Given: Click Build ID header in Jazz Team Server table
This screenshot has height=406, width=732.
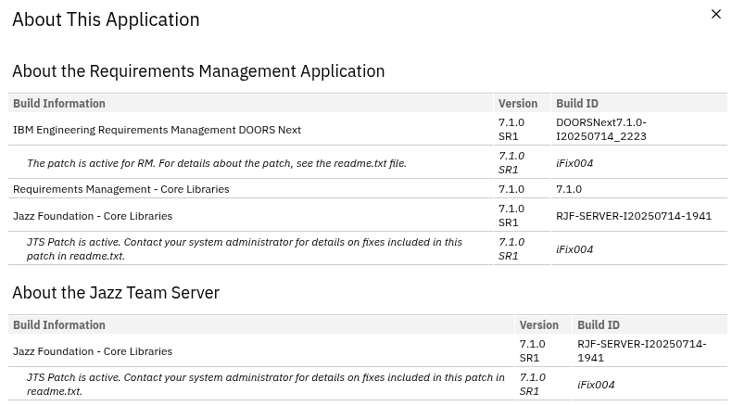Looking at the screenshot, I should pos(599,325).
